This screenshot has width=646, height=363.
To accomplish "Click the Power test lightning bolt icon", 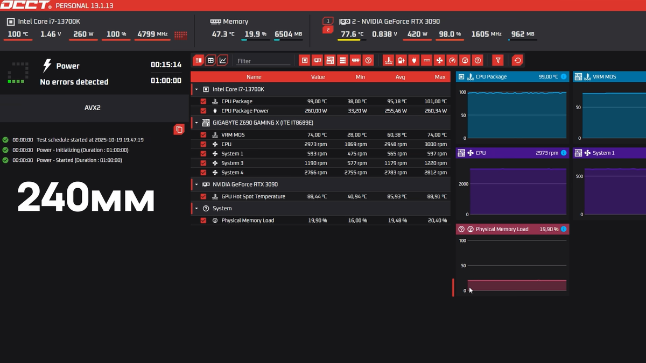I will (47, 66).
